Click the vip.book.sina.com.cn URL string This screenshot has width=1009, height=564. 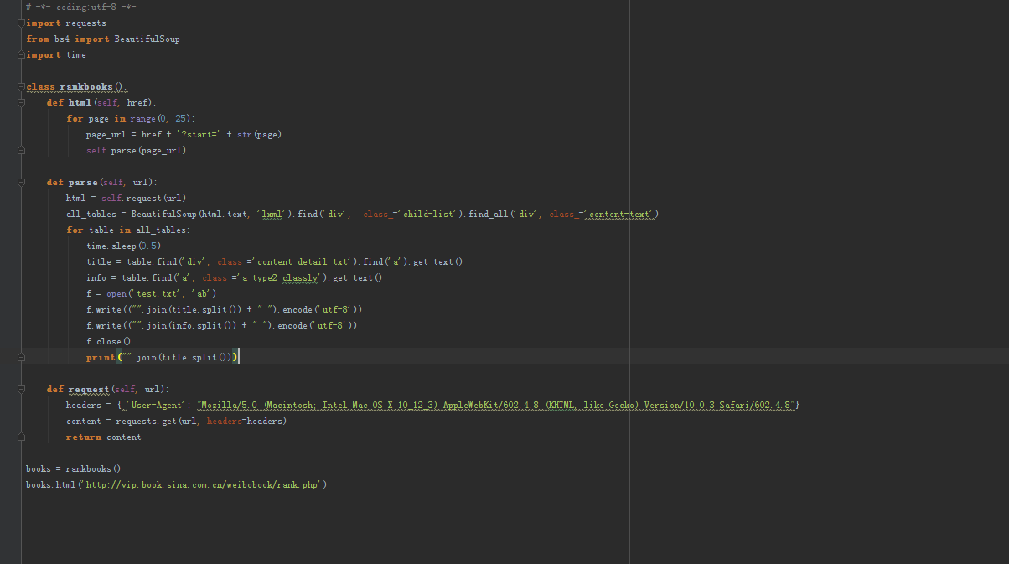point(201,484)
